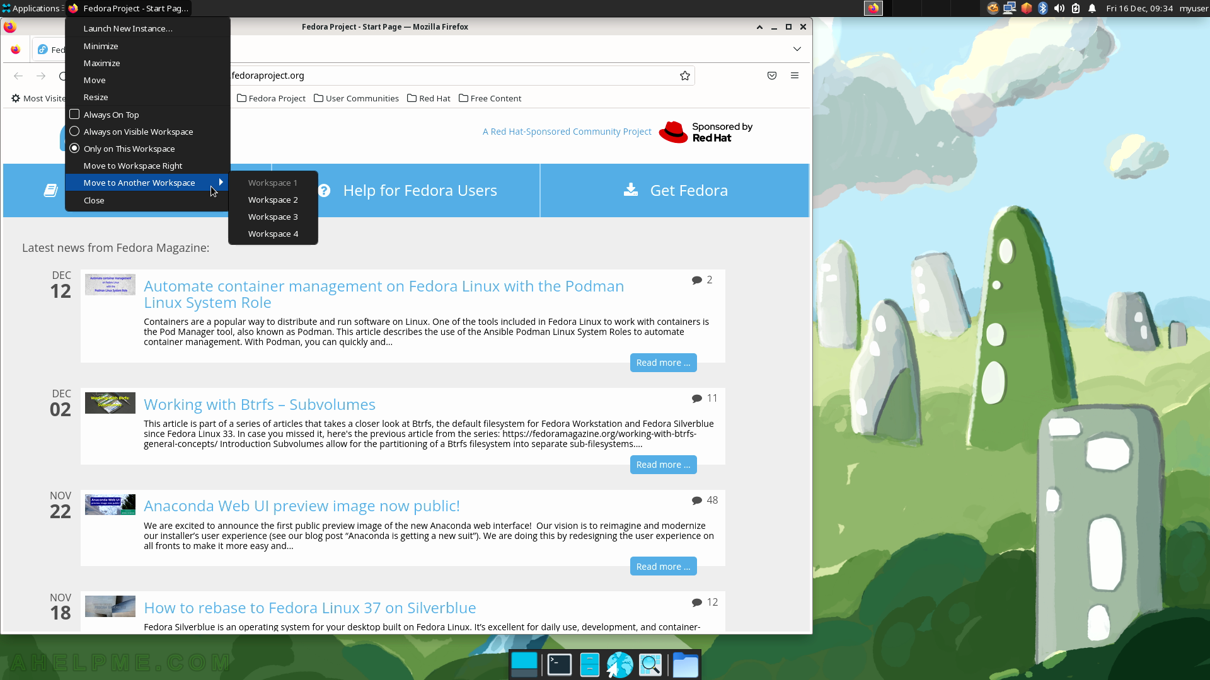The height and width of the screenshot is (680, 1210).
Task: Click Read more for the Btrfs article
Action: pos(663,465)
